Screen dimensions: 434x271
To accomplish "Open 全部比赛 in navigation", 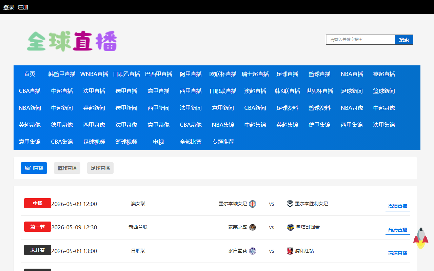I will [x=191, y=142].
